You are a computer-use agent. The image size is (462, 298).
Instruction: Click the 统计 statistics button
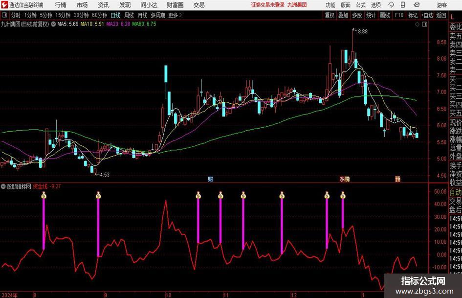(x=371, y=15)
